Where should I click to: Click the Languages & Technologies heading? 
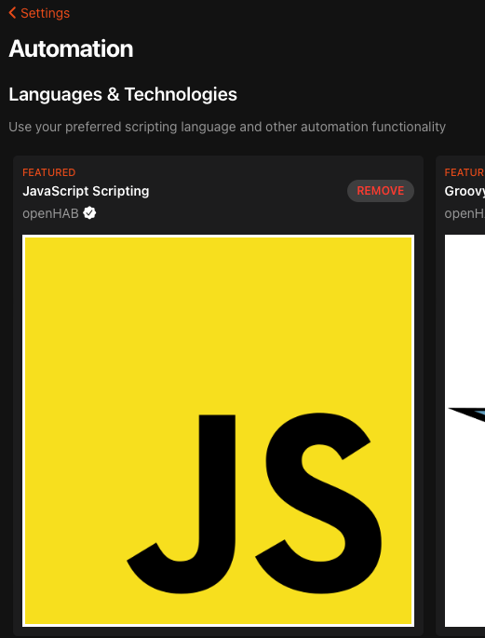tap(123, 94)
